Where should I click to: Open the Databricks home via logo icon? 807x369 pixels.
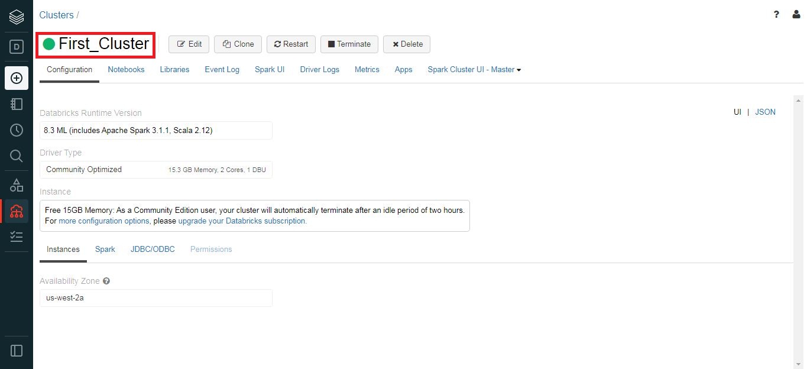click(16, 17)
